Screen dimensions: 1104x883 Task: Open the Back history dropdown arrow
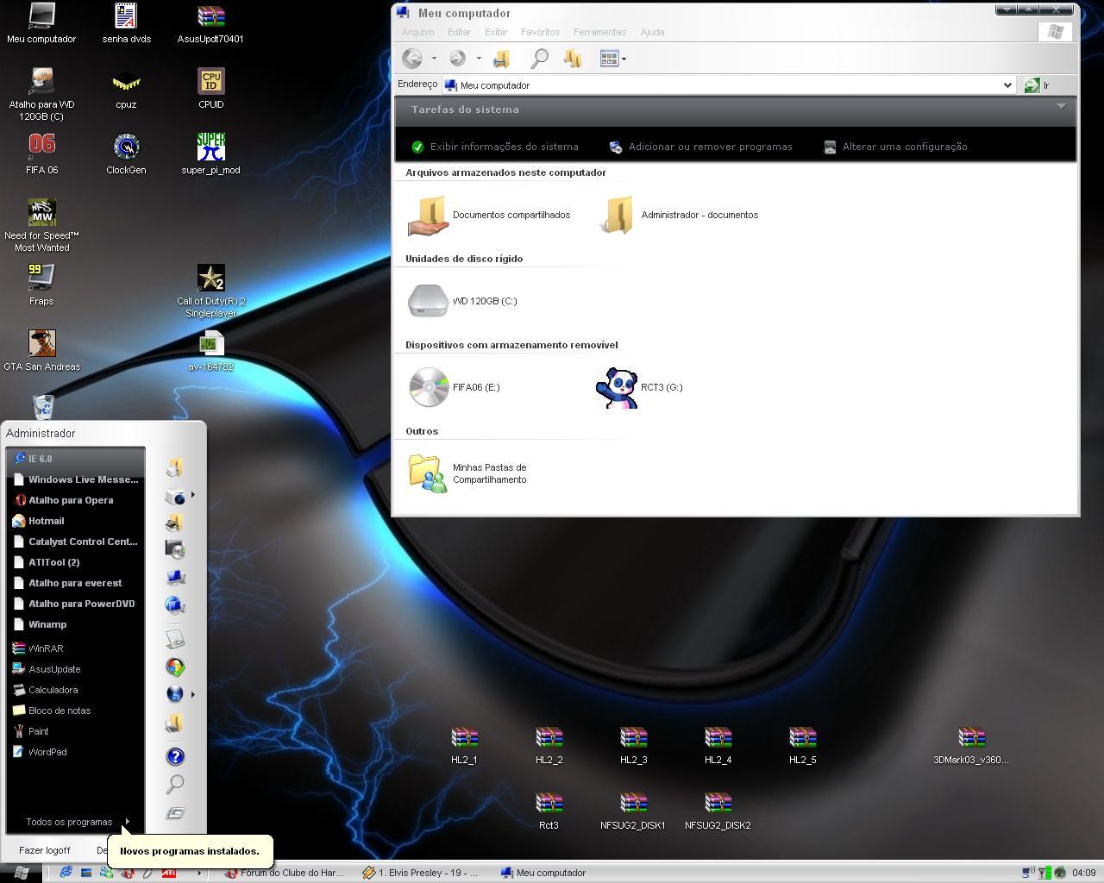434,59
